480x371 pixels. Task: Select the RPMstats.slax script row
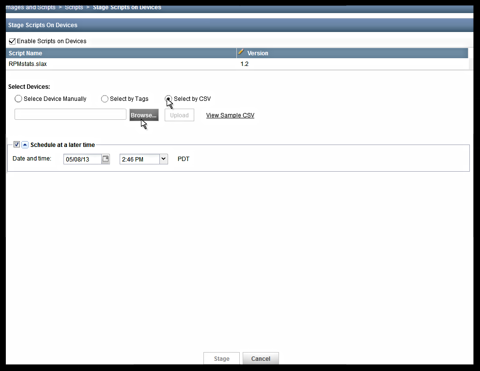237,64
